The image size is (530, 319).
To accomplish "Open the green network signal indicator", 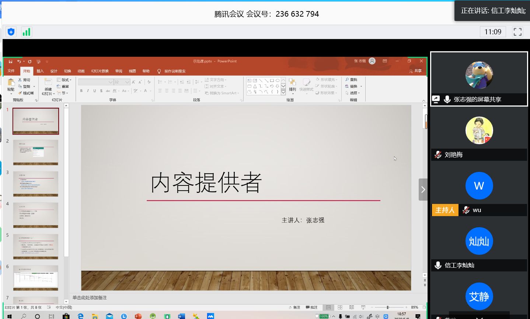I will point(27,32).
